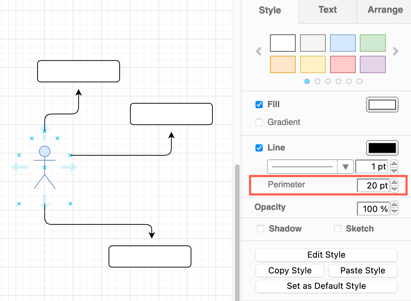Click the blue left directional arrow beside the actor

point(19,167)
